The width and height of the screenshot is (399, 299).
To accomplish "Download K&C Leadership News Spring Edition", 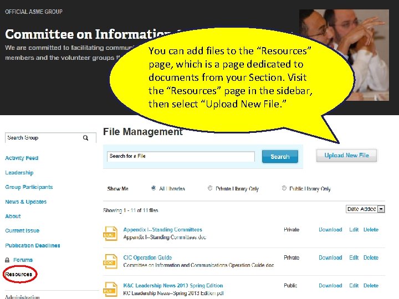I will [x=330, y=286].
